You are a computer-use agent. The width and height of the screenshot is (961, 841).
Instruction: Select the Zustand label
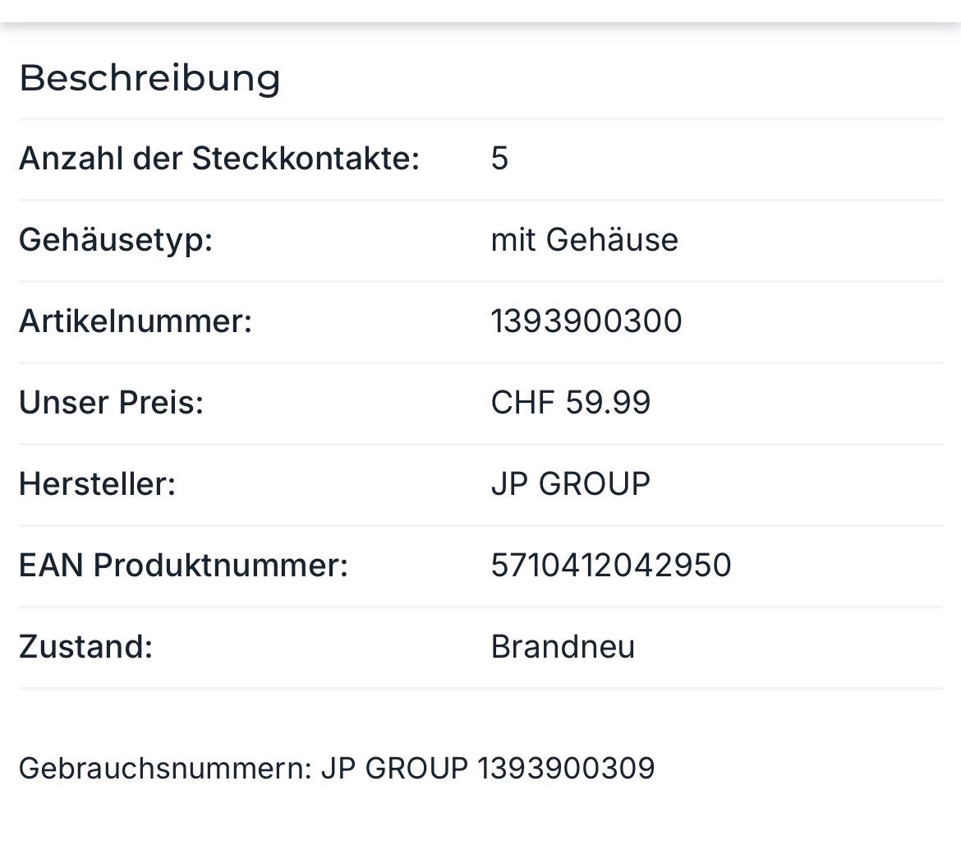coord(85,646)
